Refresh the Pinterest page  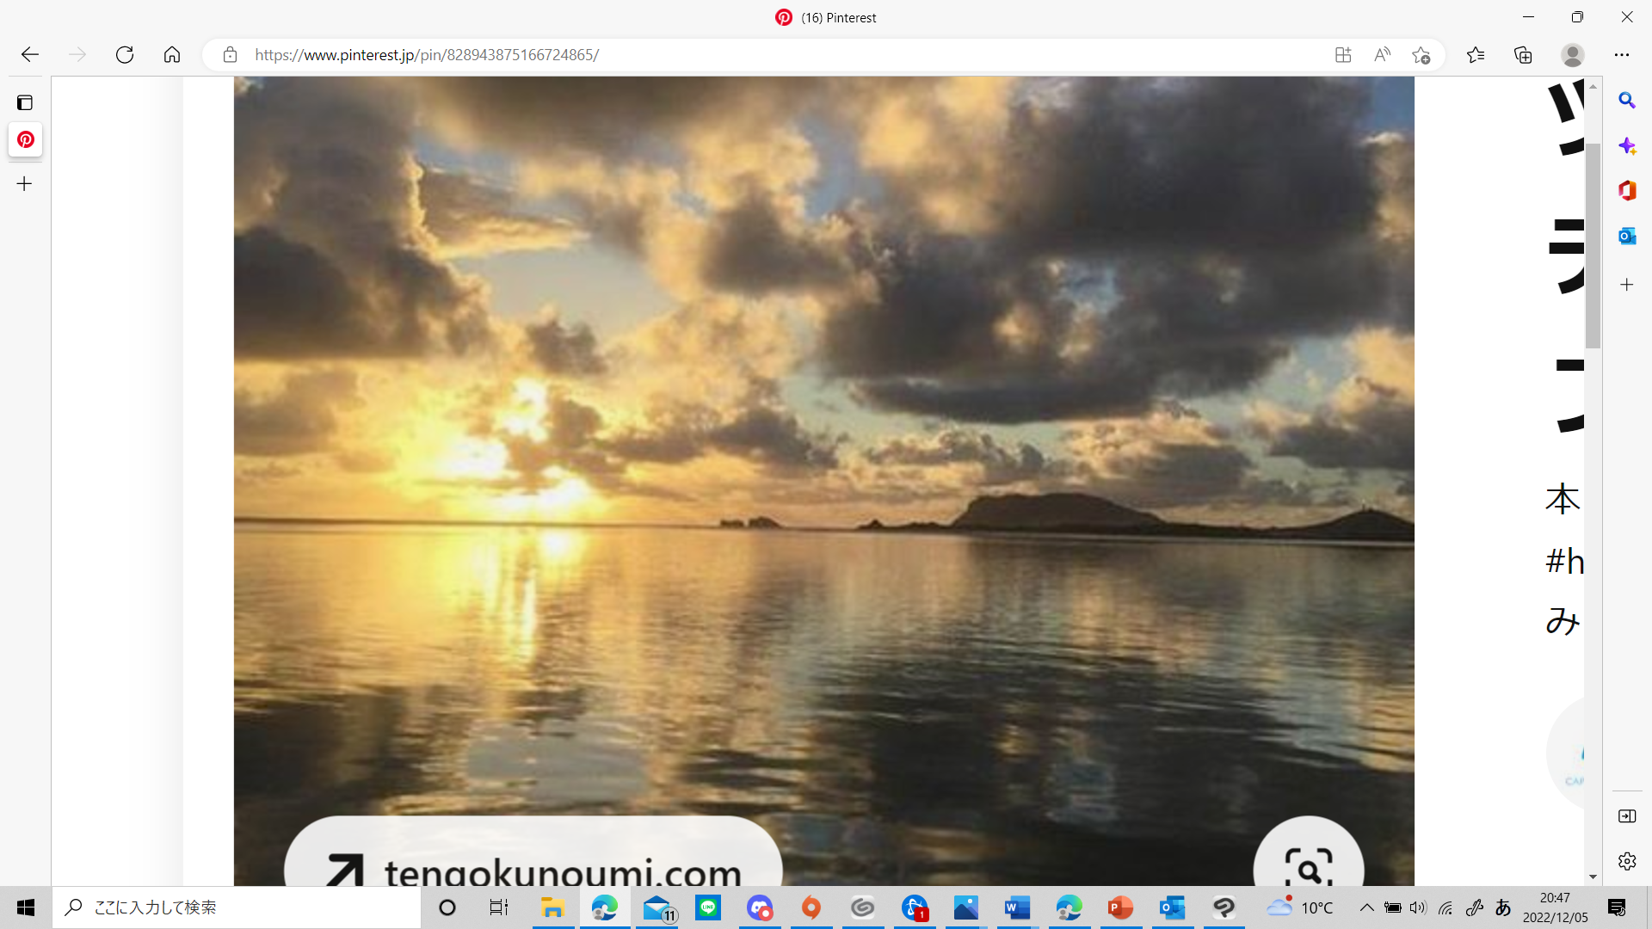(125, 55)
